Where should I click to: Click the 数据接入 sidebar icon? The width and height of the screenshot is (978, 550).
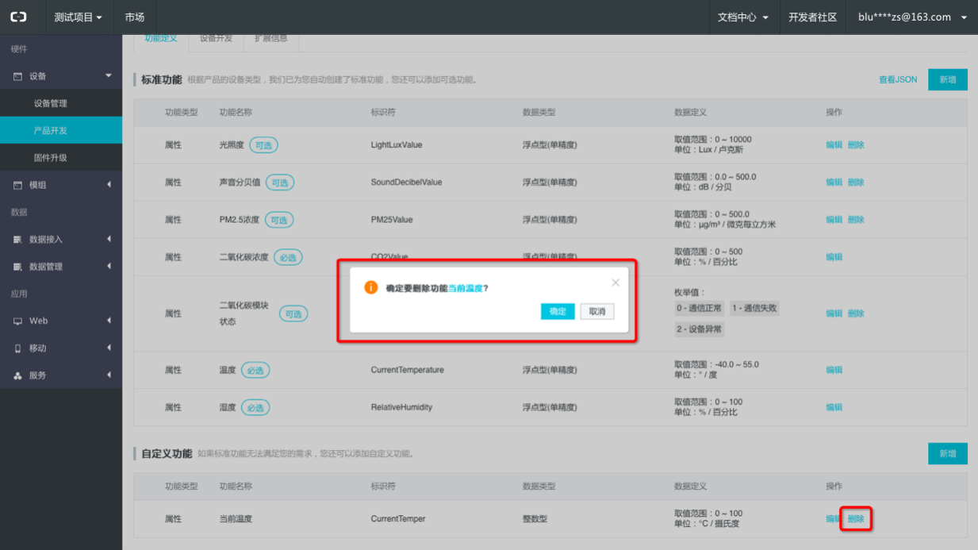point(17,240)
